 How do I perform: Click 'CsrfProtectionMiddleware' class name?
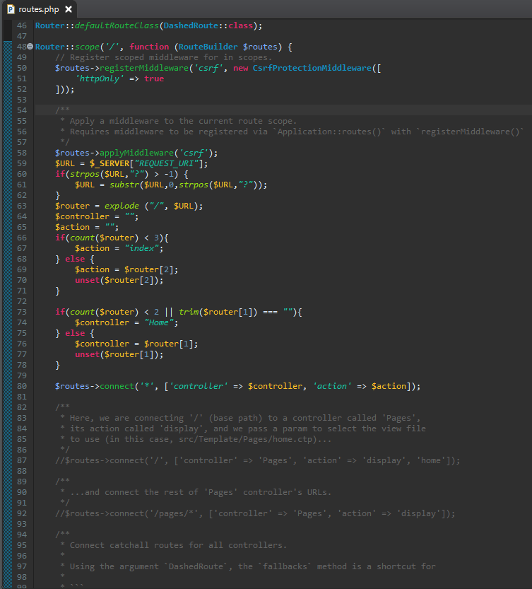(312, 68)
